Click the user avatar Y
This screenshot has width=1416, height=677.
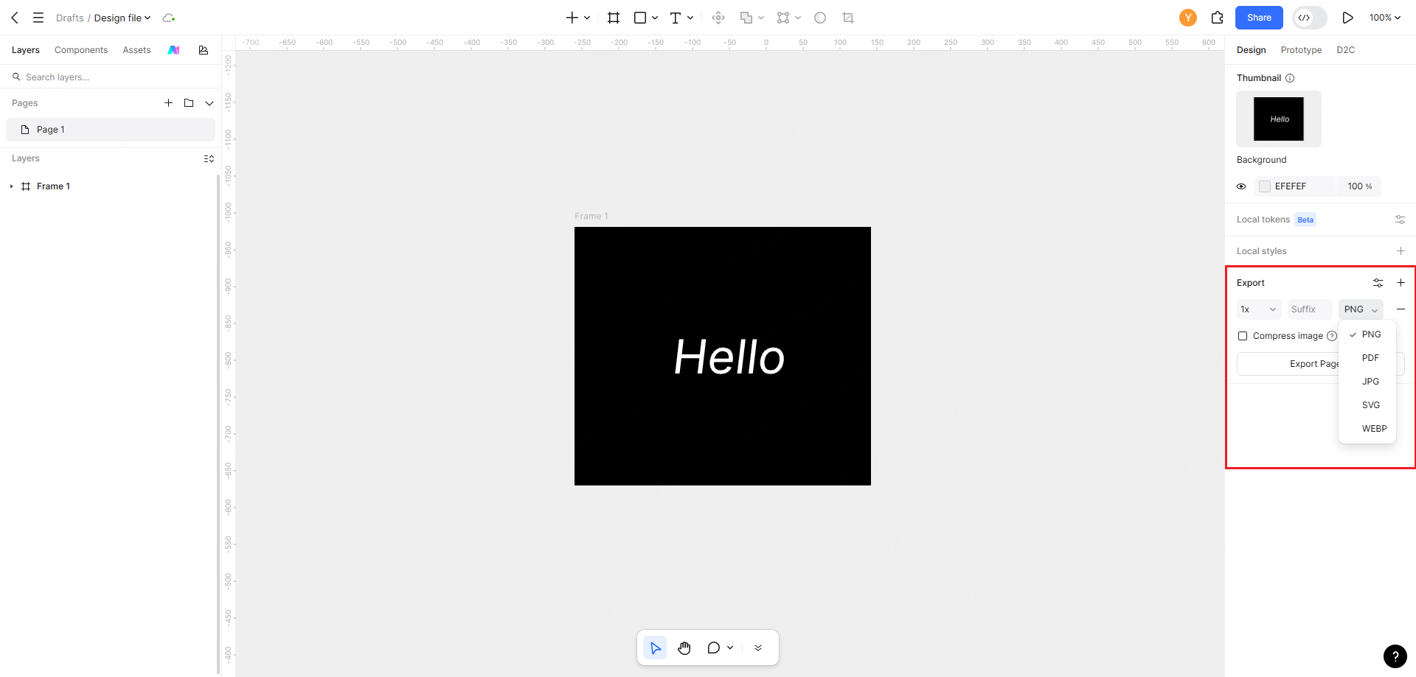[x=1188, y=18]
